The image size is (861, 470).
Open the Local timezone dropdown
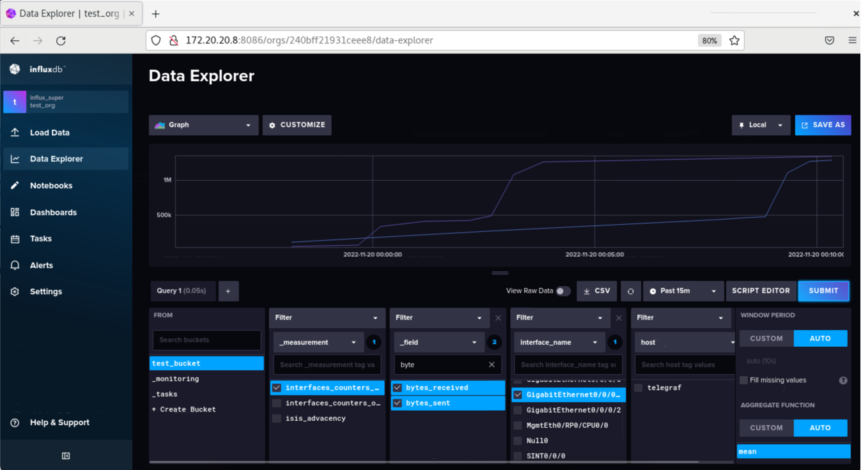click(x=761, y=125)
